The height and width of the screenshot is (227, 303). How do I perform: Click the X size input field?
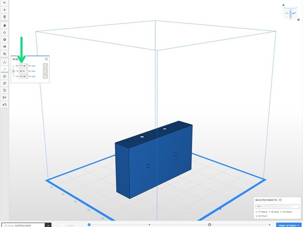(x=24, y=65)
